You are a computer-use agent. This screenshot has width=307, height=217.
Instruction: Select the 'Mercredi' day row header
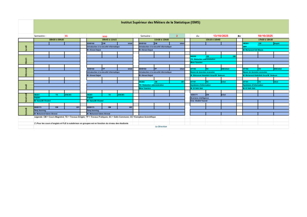tap(26, 72)
